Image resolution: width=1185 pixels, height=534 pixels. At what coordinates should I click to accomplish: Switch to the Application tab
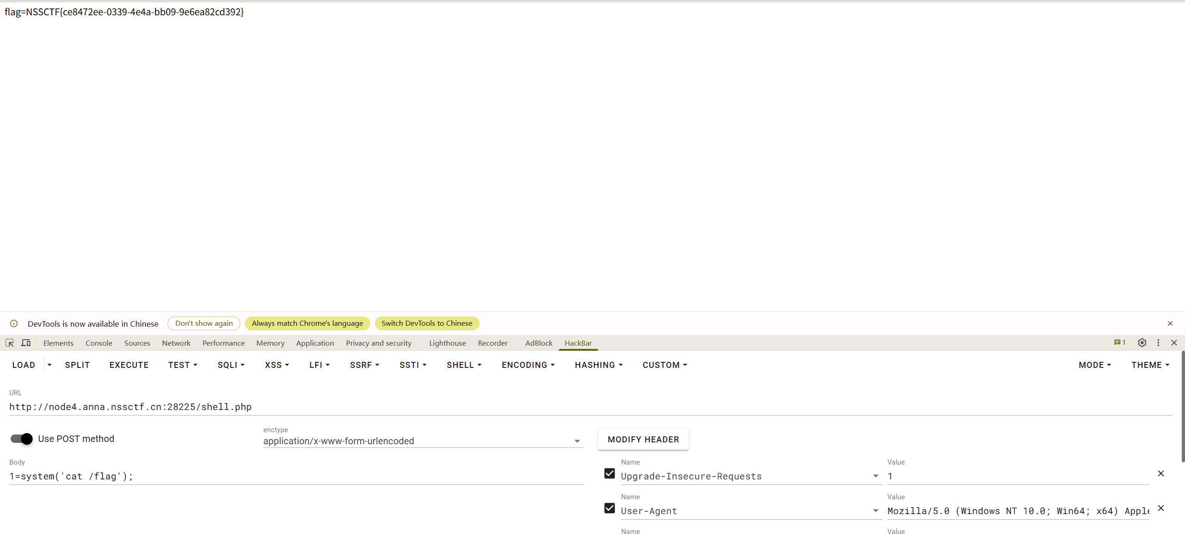(315, 343)
